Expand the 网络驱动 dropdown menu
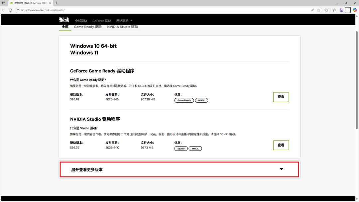This screenshot has width=359, height=202. click(x=124, y=21)
